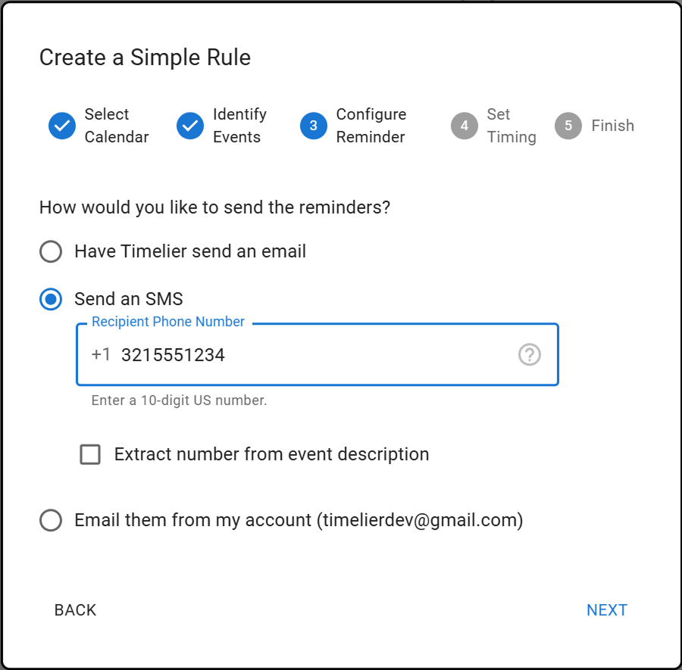Image resolution: width=682 pixels, height=670 pixels.
Task: Choose Email them from my account
Action: [51, 520]
